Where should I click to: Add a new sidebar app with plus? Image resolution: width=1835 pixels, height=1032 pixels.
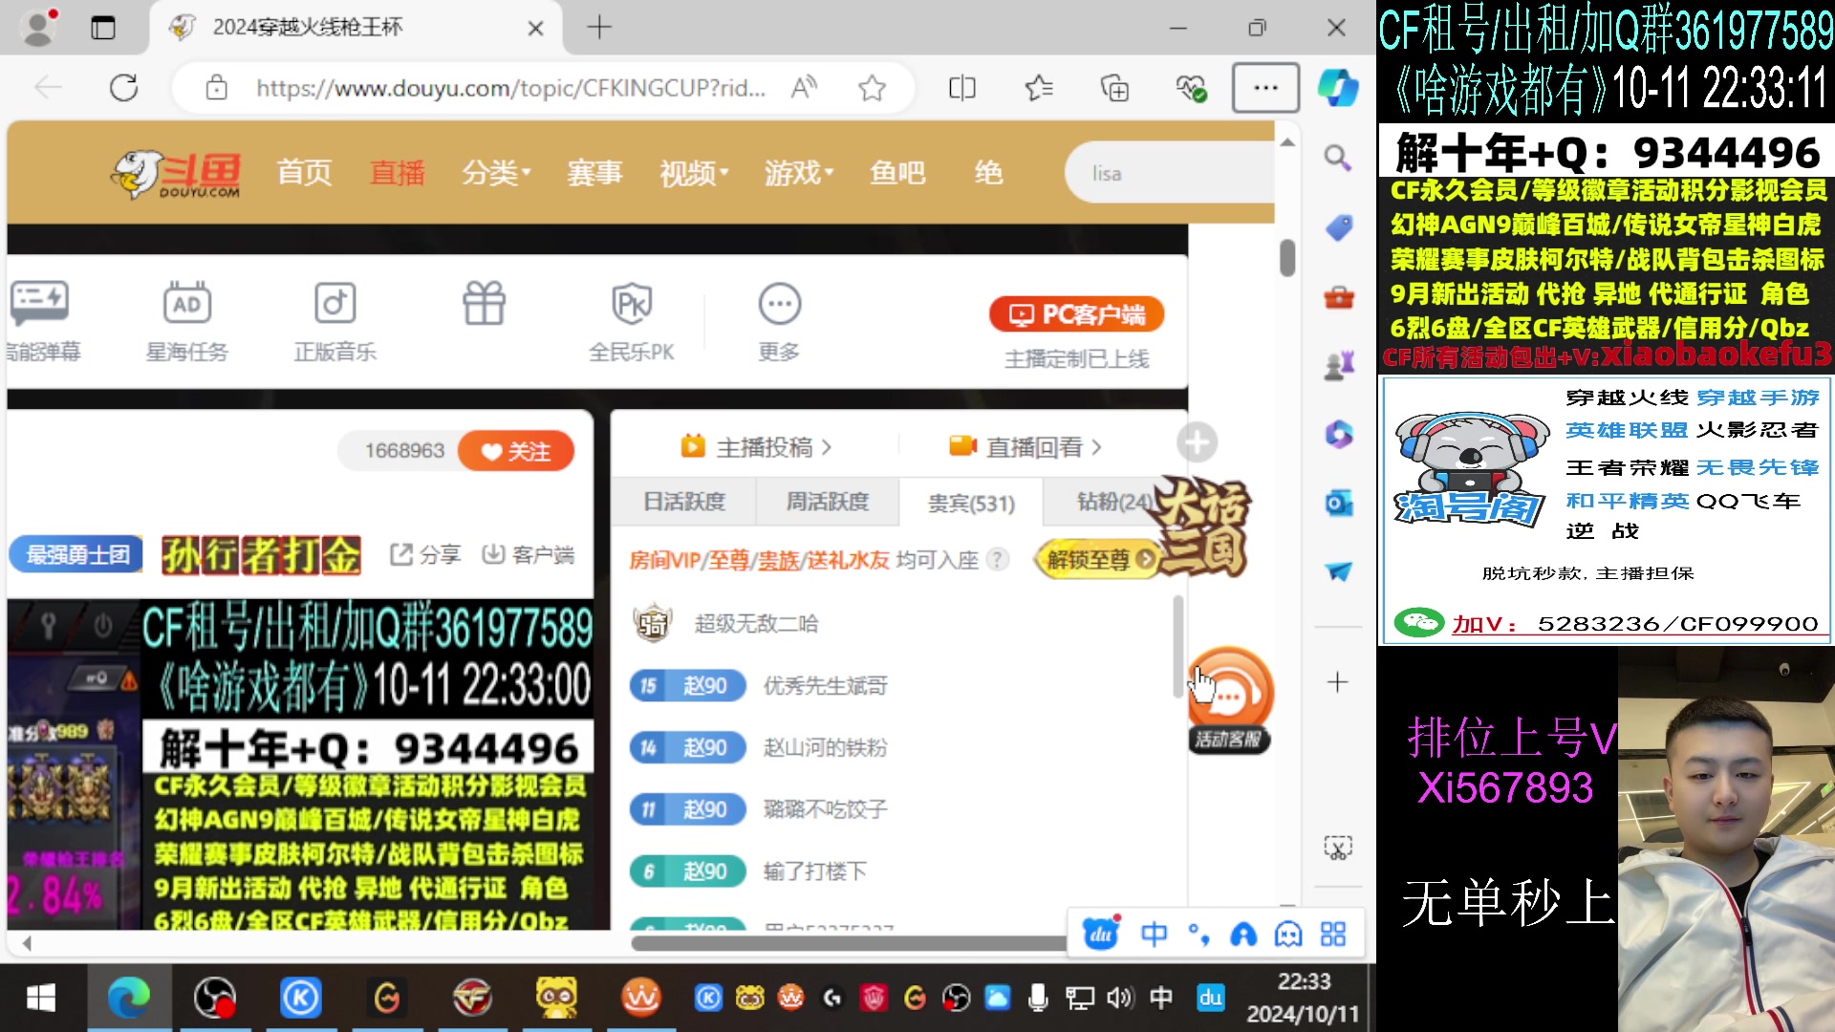1338,682
